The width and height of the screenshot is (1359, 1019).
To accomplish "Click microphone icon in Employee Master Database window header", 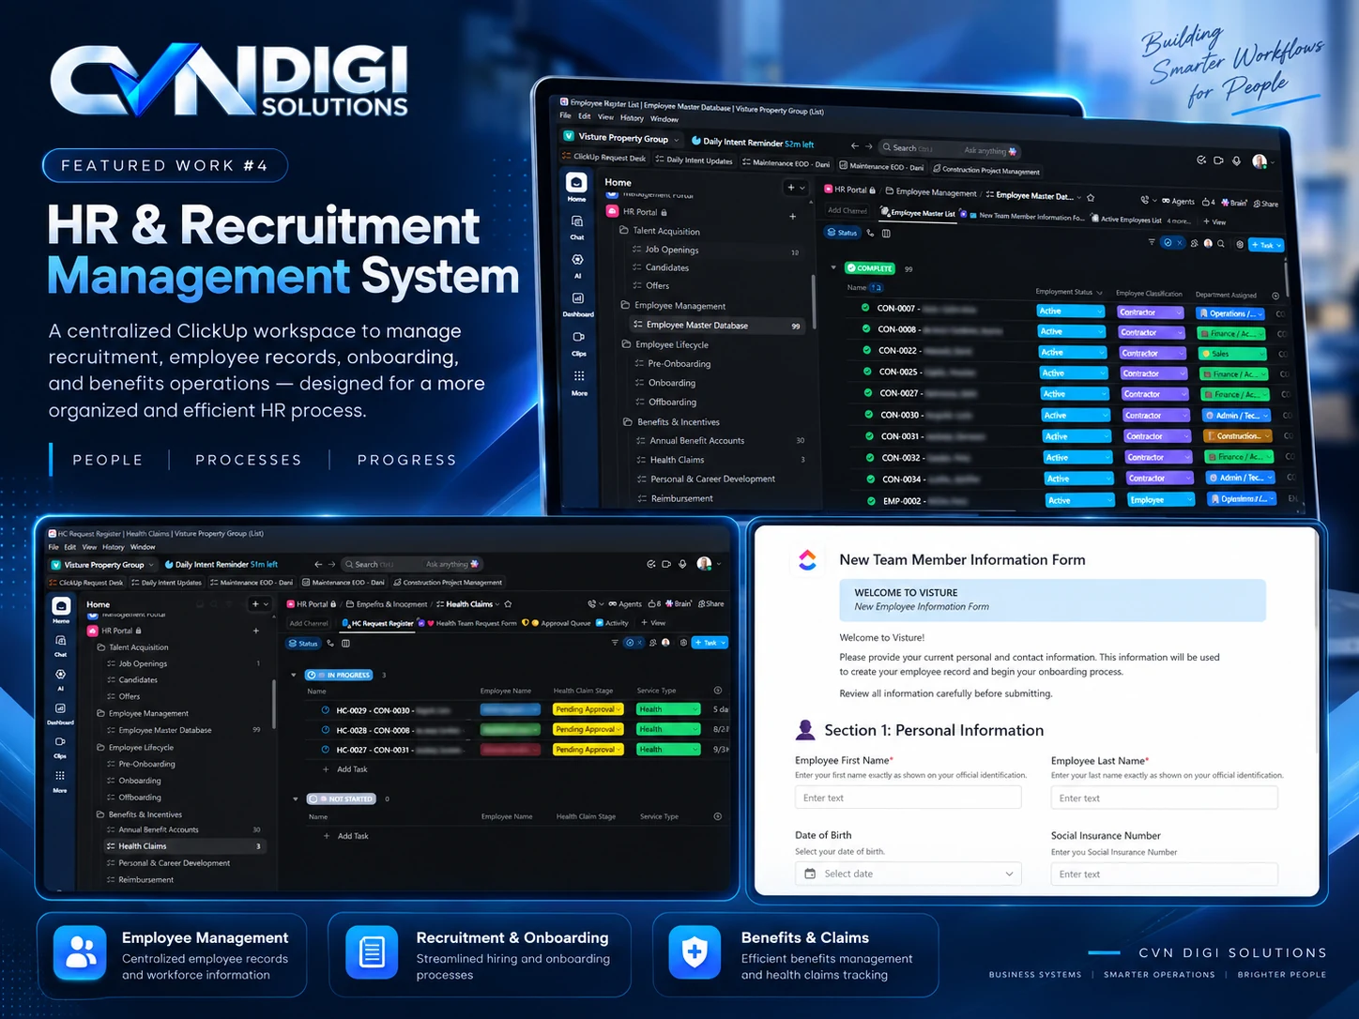I will (1236, 161).
